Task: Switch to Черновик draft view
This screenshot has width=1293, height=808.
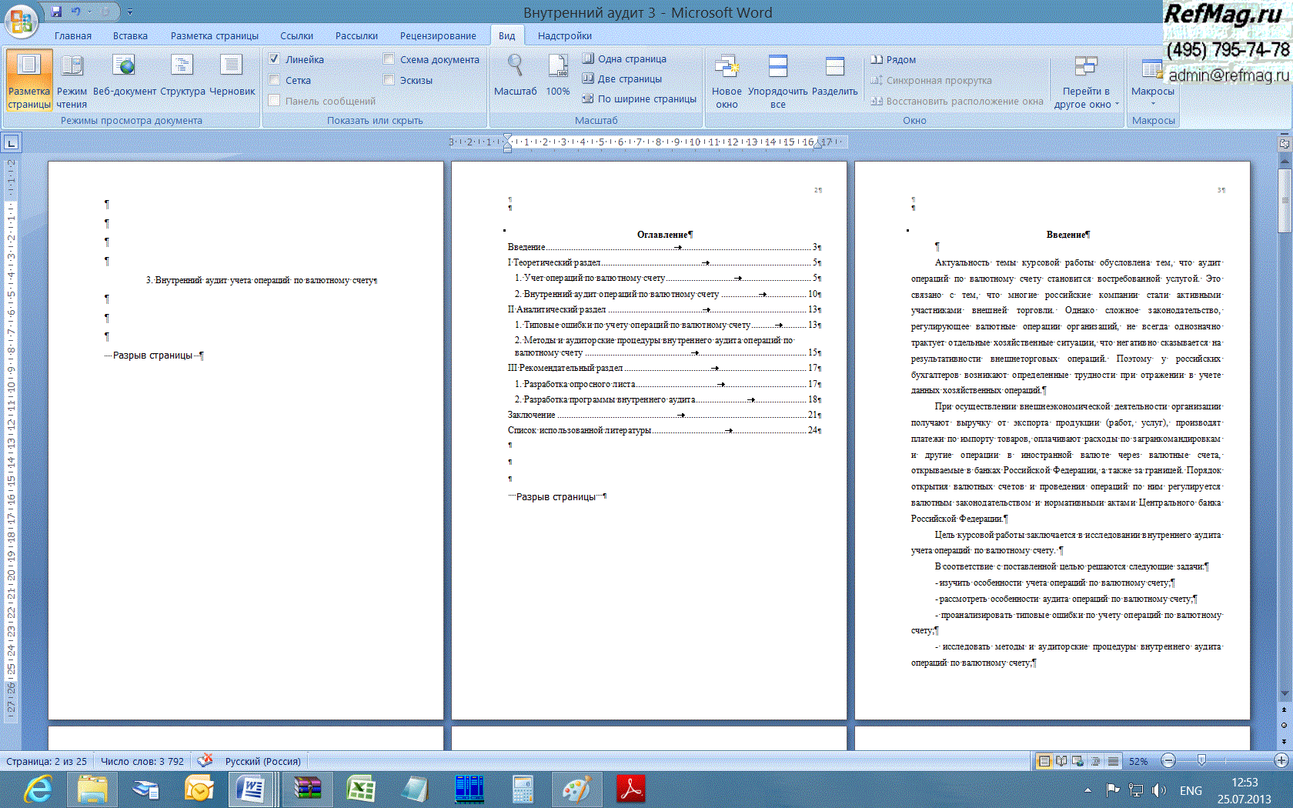Action: (232, 68)
